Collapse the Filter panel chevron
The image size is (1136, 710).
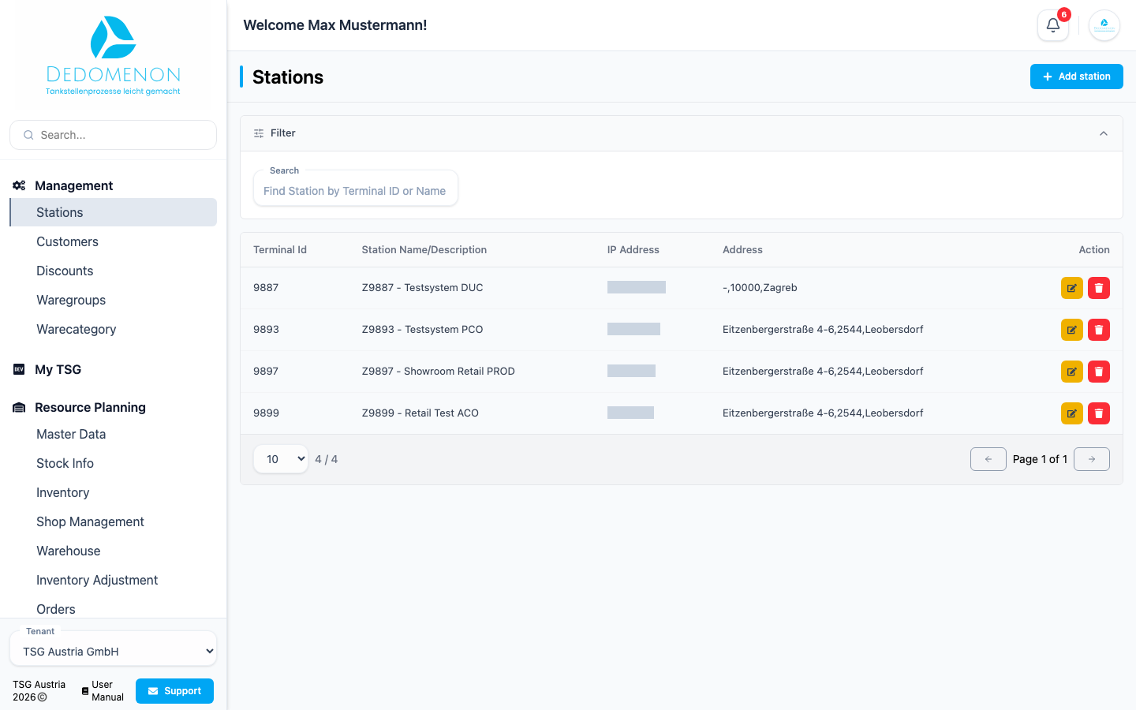click(1104, 133)
